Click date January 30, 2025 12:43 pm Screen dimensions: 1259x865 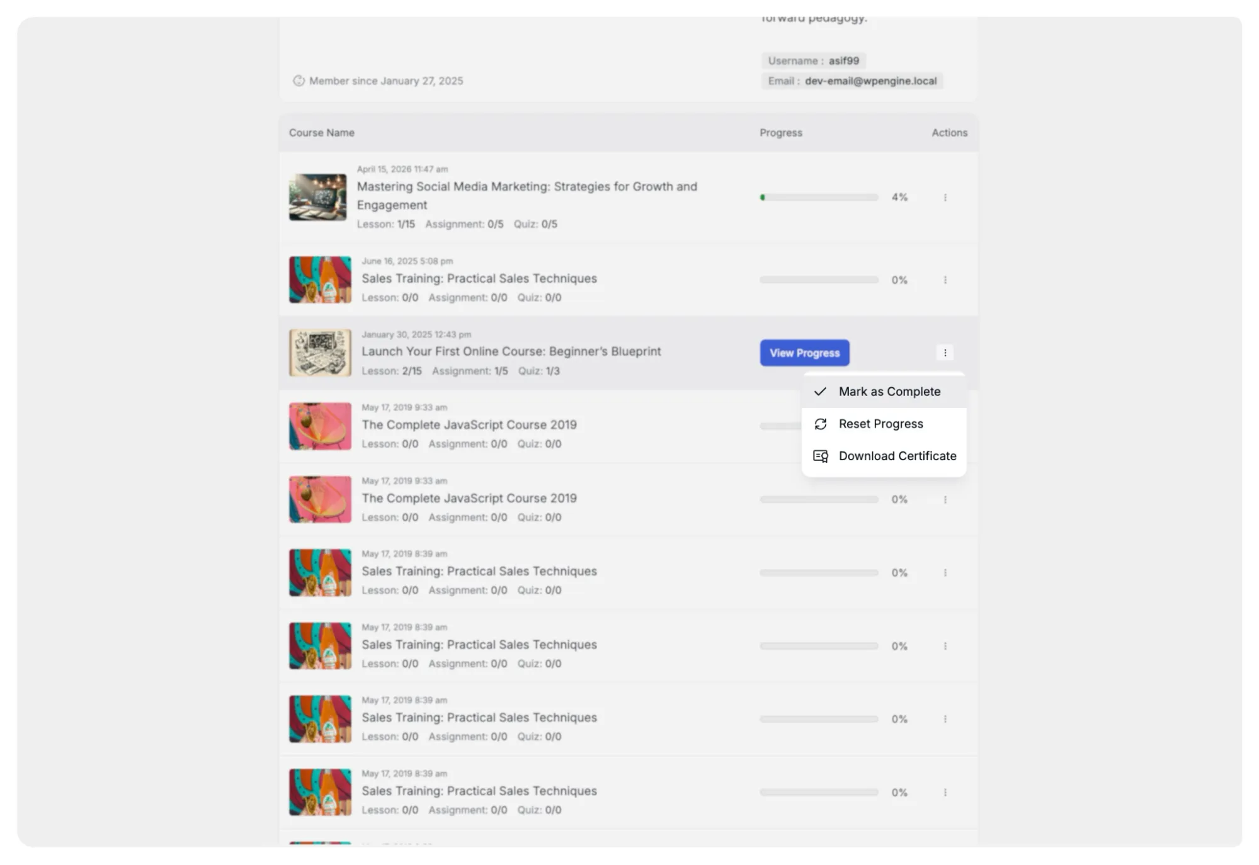[416, 334]
